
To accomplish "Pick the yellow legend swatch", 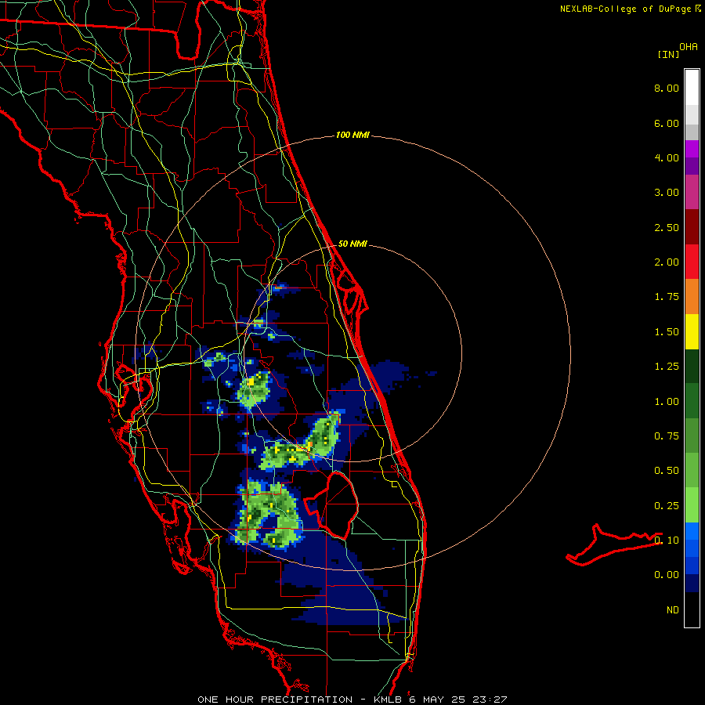I will coord(692,331).
